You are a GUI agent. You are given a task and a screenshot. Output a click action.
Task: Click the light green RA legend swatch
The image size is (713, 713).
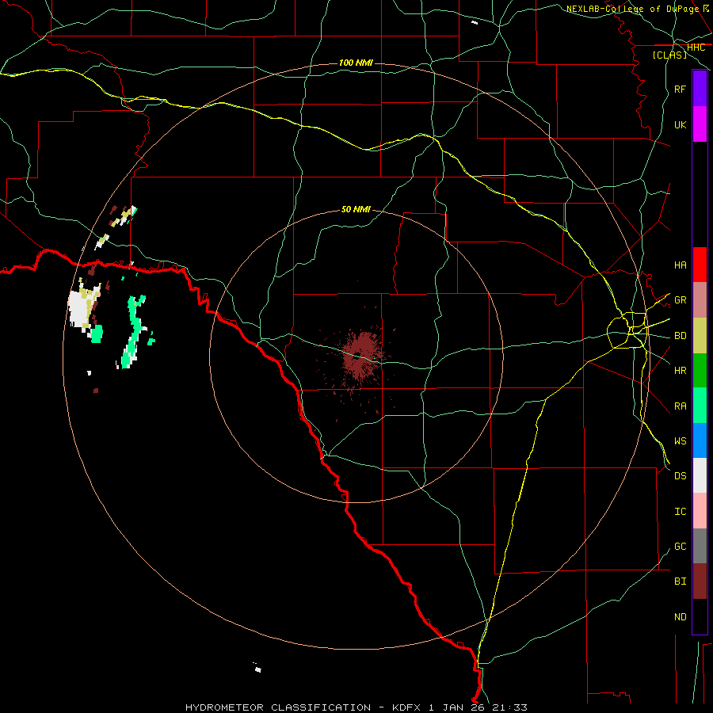point(700,406)
